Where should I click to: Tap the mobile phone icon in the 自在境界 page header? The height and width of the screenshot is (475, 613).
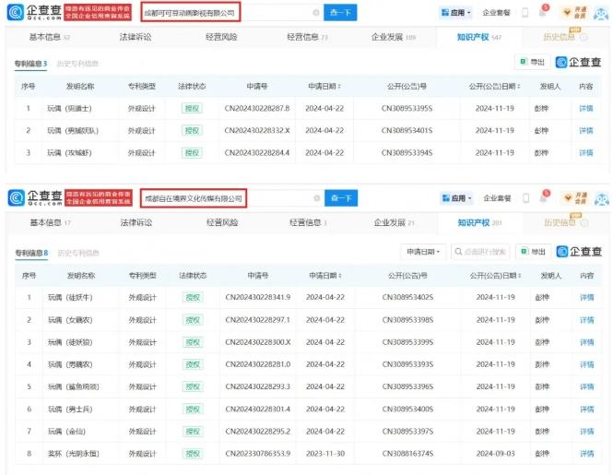[x=525, y=198]
